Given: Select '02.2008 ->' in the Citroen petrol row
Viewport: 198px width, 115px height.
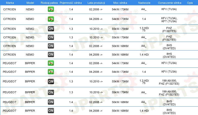Looking at the screenshot, I should (96, 9).
